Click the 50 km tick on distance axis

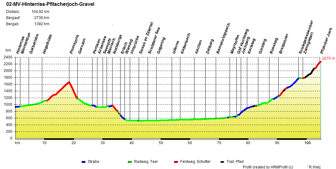161,143
